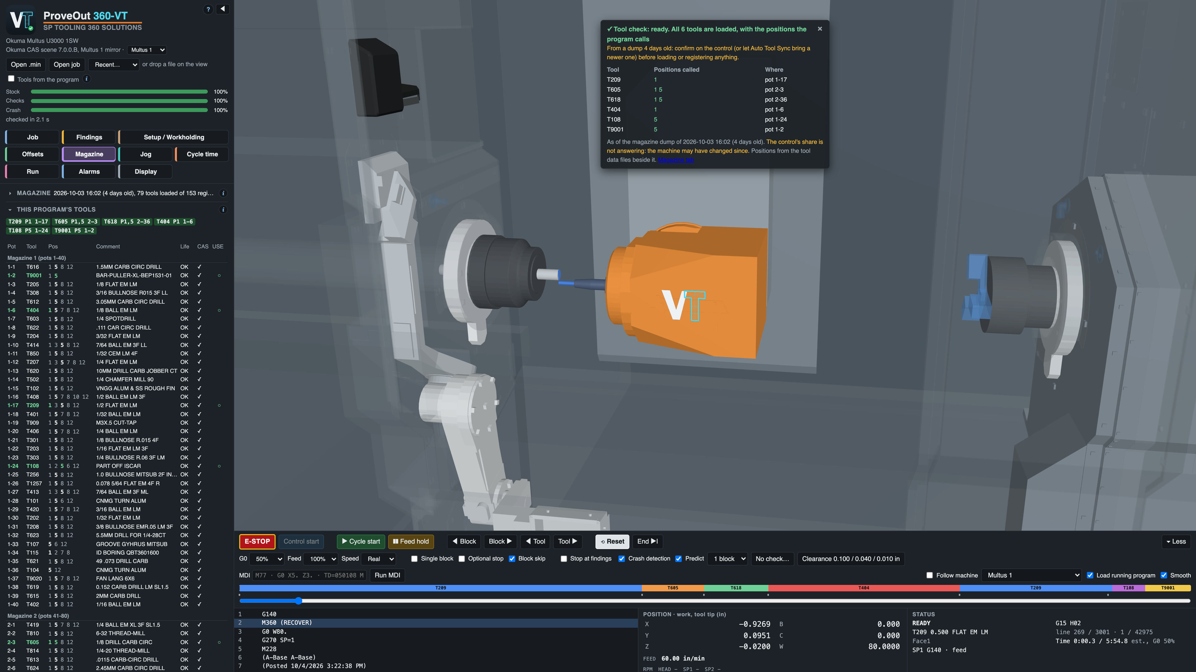This screenshot has height=672, width=1196.
Task: Click Feed hold pause button
Action: [x=411, y=541]
